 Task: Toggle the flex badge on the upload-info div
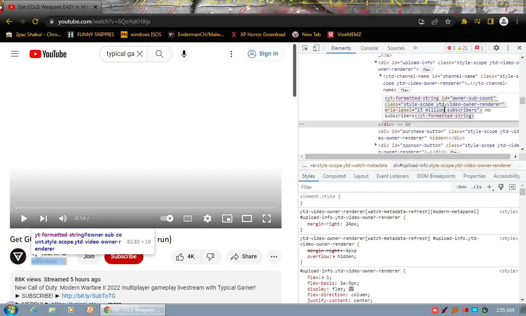[x=427, y=70]
